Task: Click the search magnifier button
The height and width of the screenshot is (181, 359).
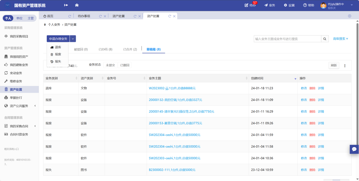Action: point(325,39)
